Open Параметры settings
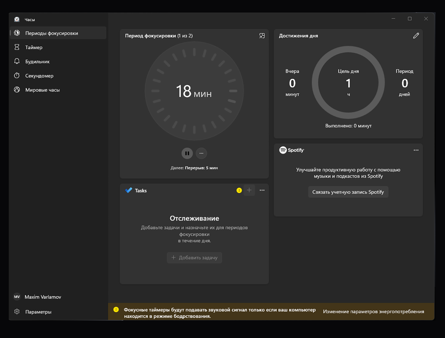This screenshot has height=338, width=445. click(x=58, y=312)
